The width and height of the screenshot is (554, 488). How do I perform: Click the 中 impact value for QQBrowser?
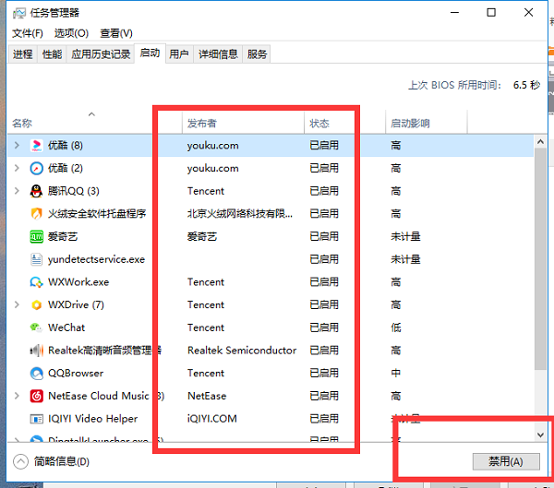coord(396,374)
